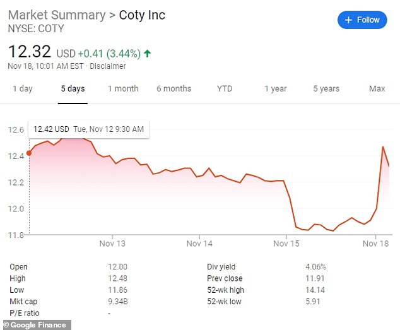Click the Coty Inc company title
400x330 pixels.
coord(142,15)
